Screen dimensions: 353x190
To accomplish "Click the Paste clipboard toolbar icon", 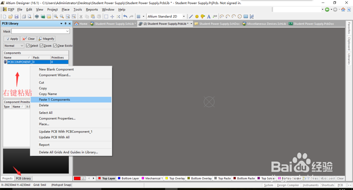I will [93, 17].
